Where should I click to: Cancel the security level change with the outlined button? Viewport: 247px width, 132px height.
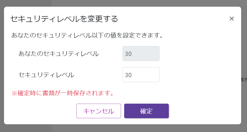point(99,111)
